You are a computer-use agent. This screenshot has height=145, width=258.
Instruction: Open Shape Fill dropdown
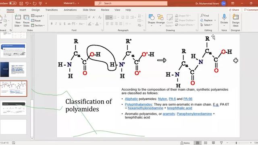coord(183,16)
